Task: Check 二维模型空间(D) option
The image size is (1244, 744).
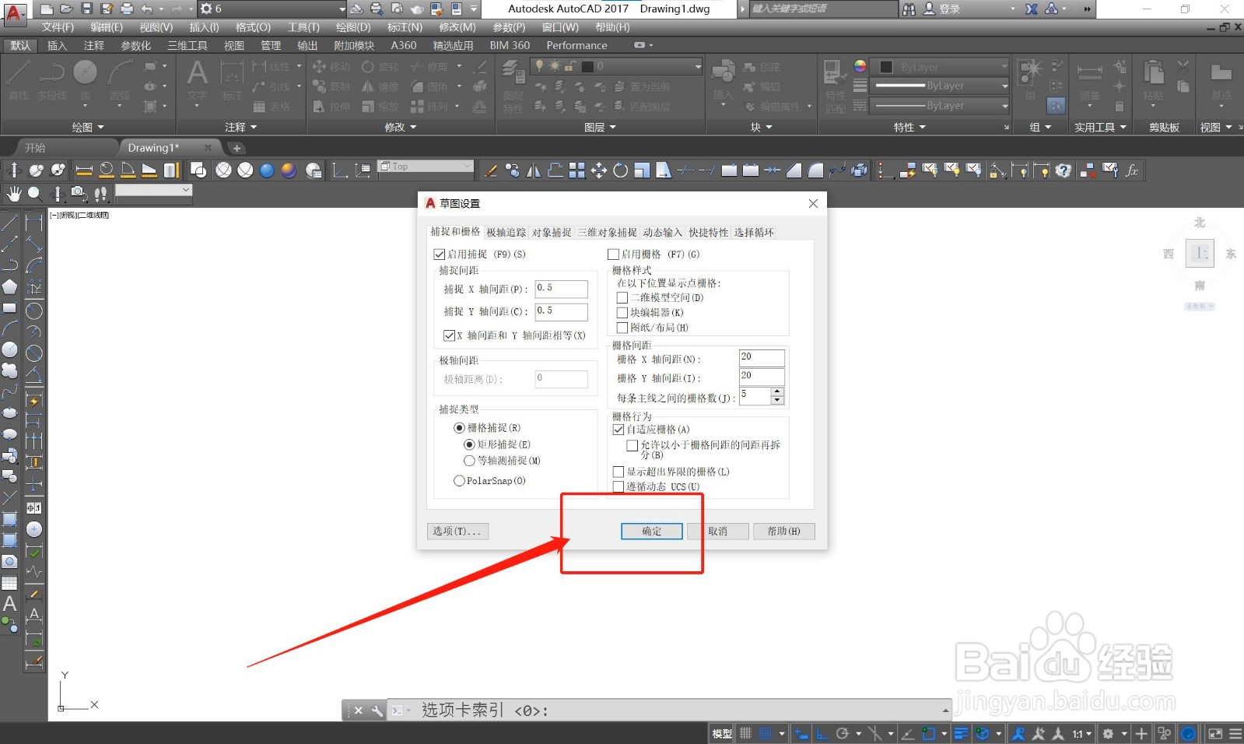Action: [x=622, y=297]
